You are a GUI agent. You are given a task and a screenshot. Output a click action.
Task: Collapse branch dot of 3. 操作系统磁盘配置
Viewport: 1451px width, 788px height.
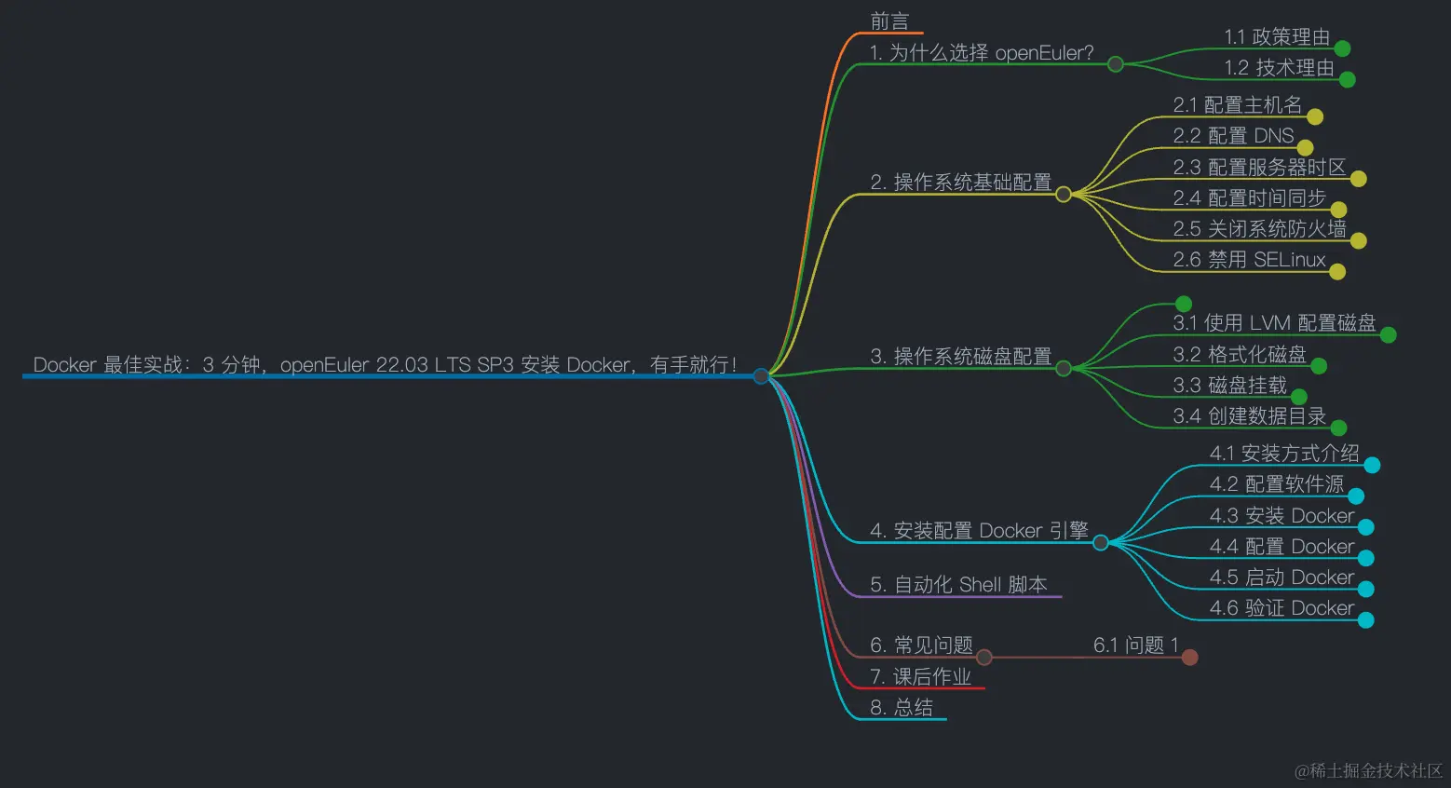pos(1064,368)
